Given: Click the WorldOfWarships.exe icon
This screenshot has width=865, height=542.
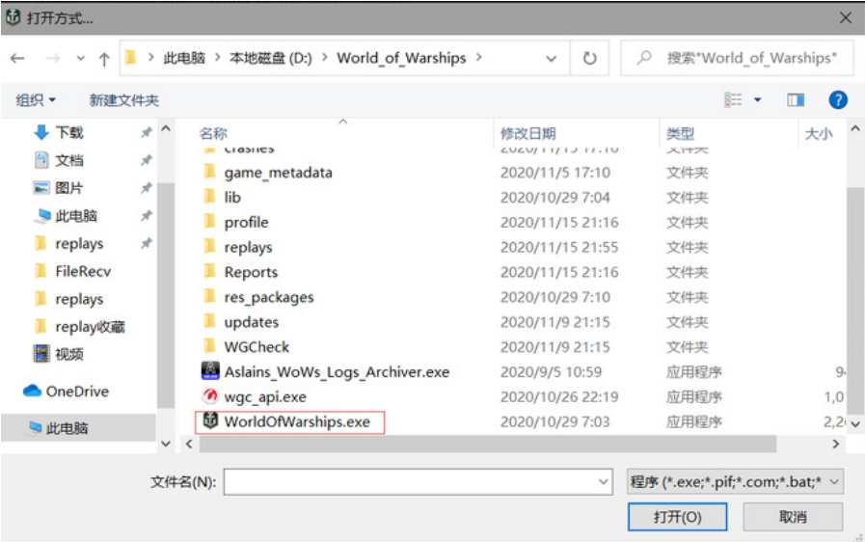Looking at the screenshot, I should pyautogui.click(x=210, y=420).
